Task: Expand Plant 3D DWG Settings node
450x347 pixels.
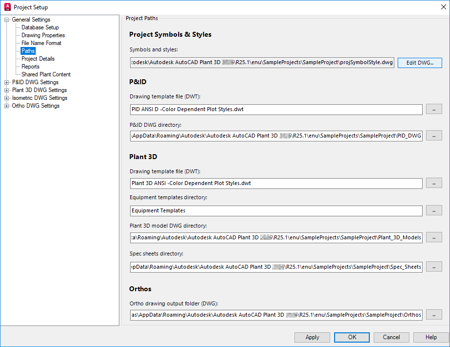Action: tap(7, 90)
